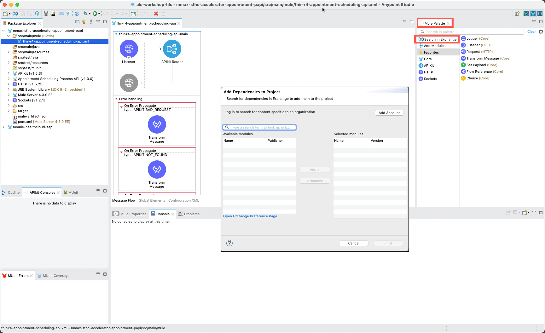Select Core category in Mule Palette
545x333 pixels.
428,59
